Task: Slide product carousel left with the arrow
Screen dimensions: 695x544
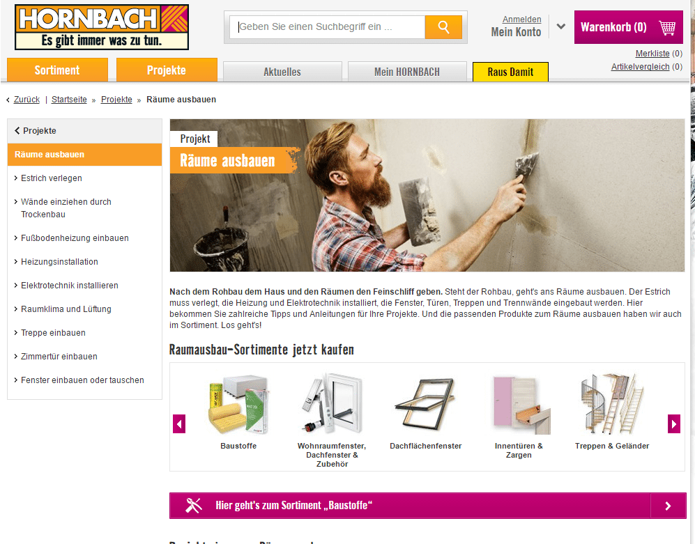Action: [179, 424]
